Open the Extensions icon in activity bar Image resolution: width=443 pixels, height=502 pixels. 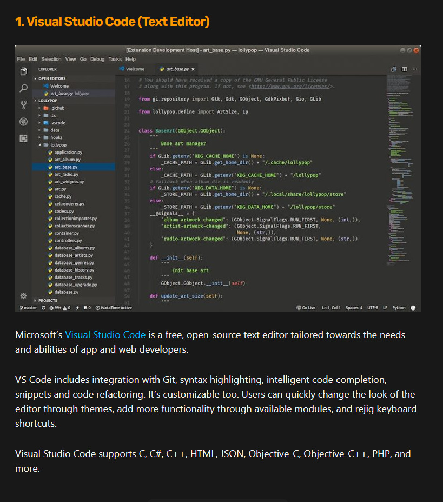[x=23, y=138]
